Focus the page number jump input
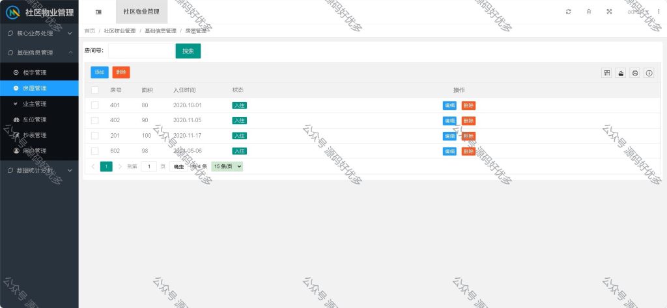Image resolution: width=667 pixels, height=308 pixels. (x=149, y=167)
